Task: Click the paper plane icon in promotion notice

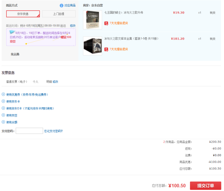Action: pos(12,32)
